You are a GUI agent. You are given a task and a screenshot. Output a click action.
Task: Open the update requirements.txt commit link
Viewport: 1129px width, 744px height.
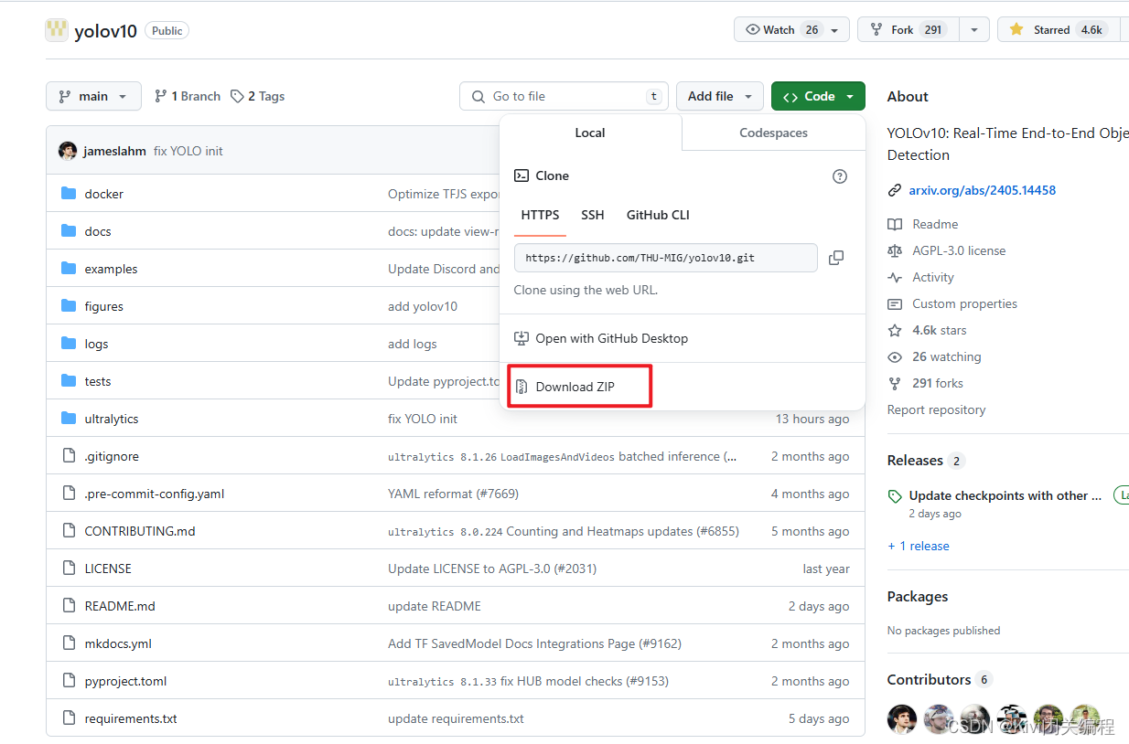click(456, 718)
